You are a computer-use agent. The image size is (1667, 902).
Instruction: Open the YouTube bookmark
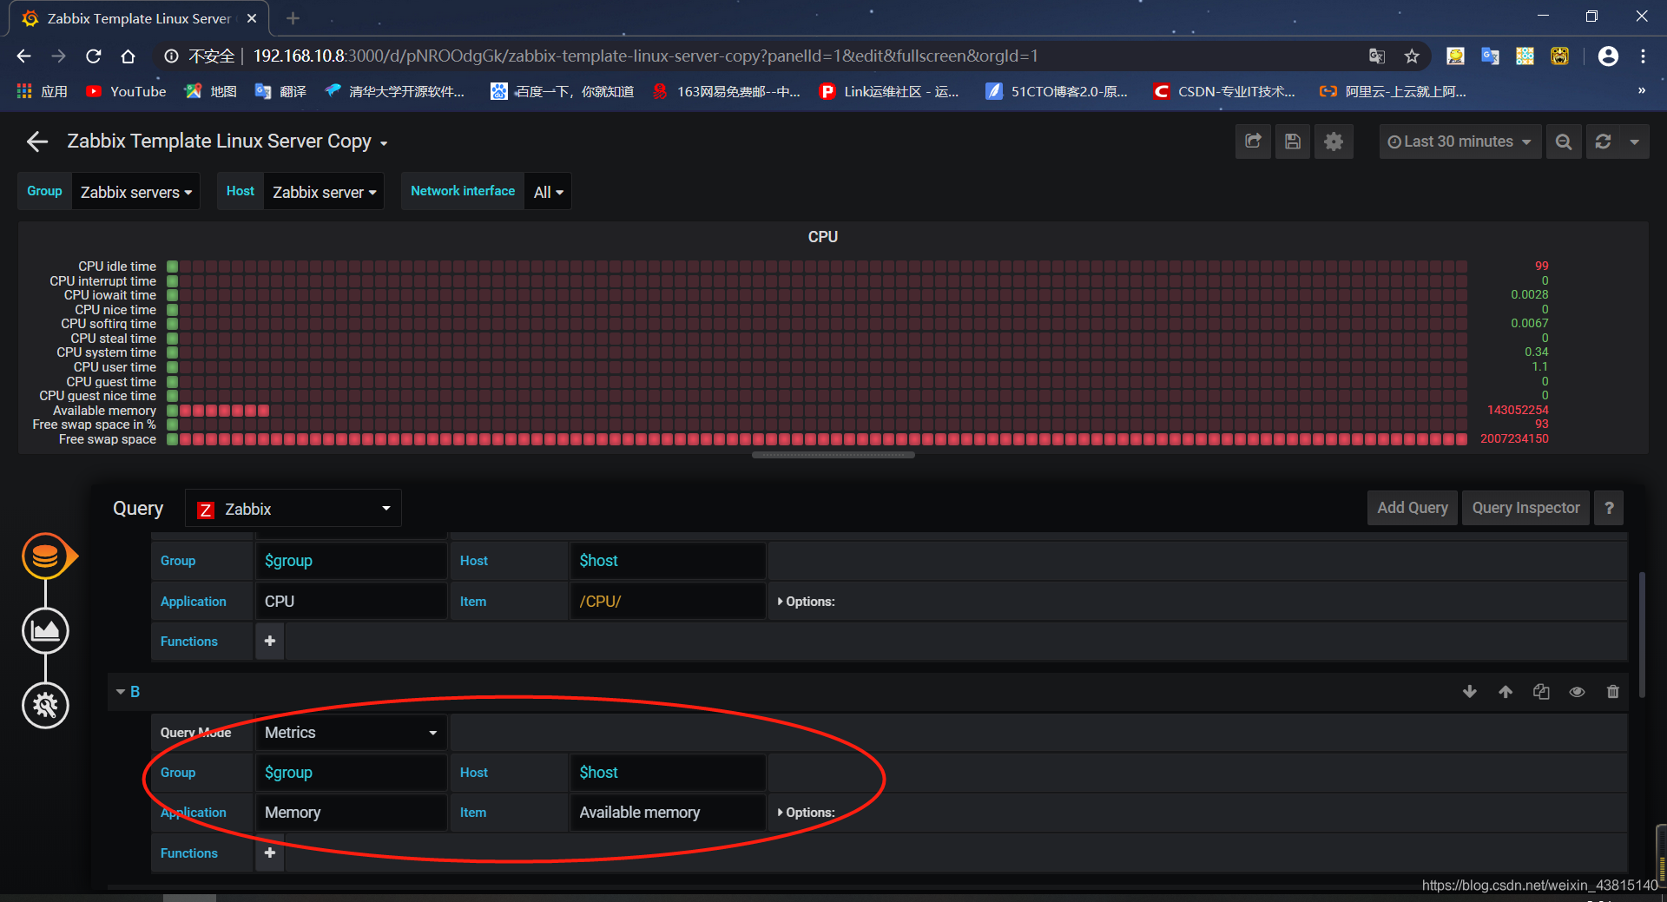coord(126,91)
